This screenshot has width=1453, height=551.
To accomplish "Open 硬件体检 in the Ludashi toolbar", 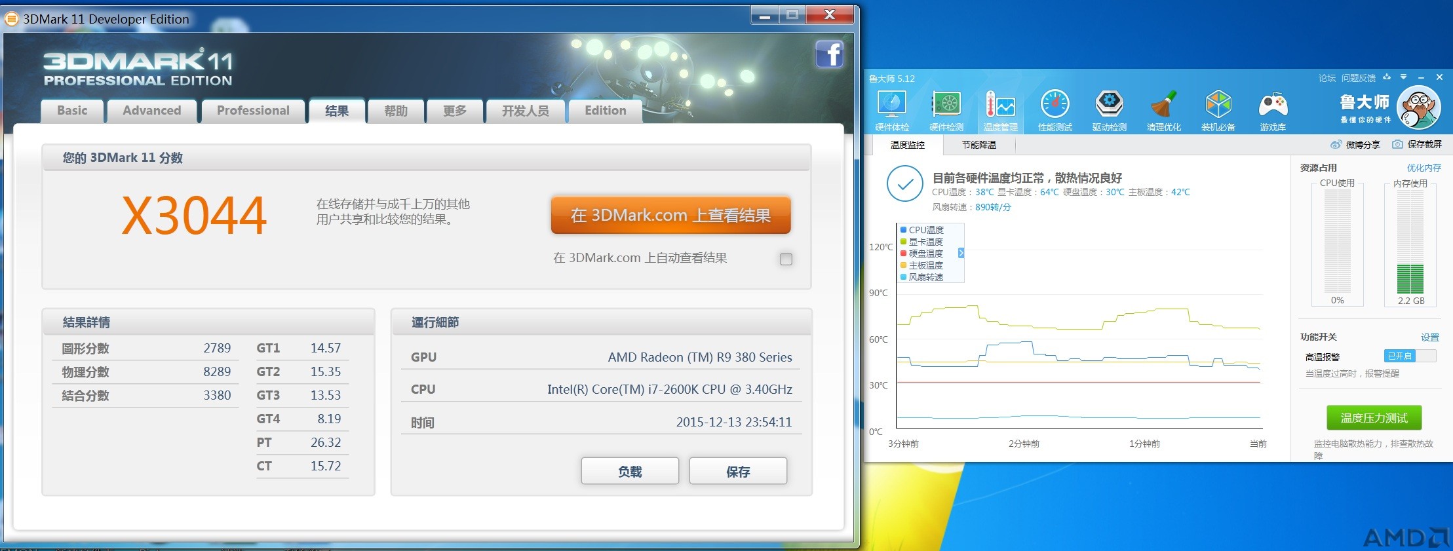I will click(891, 111).
